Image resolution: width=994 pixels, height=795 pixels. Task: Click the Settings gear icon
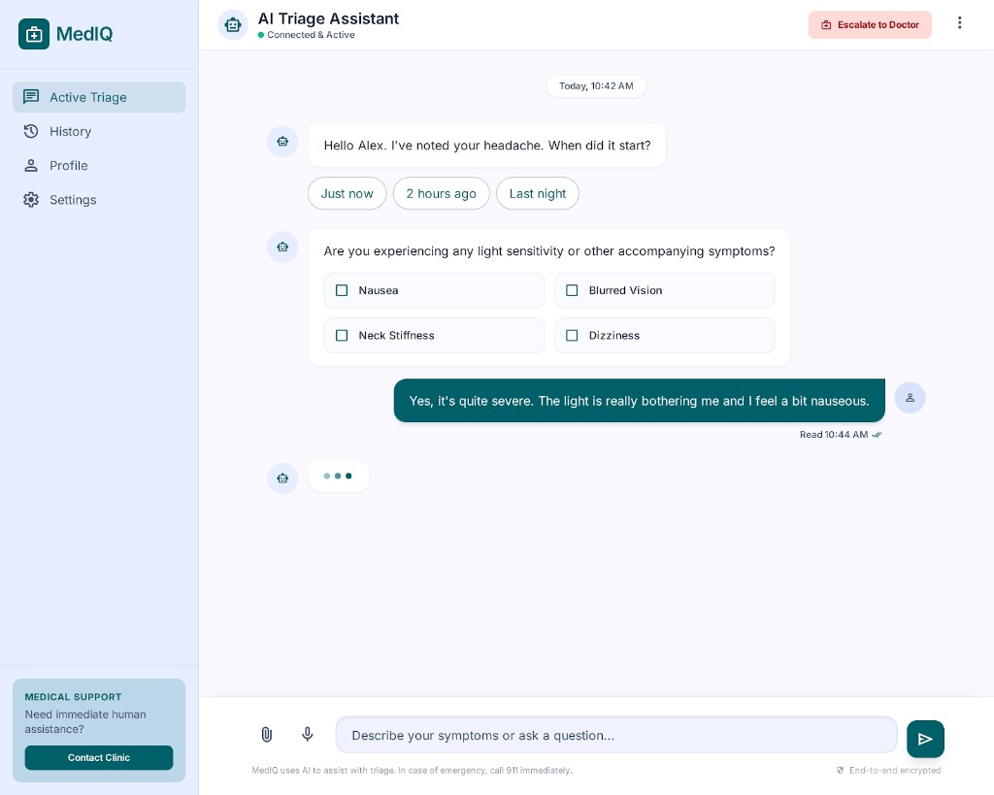31,200
